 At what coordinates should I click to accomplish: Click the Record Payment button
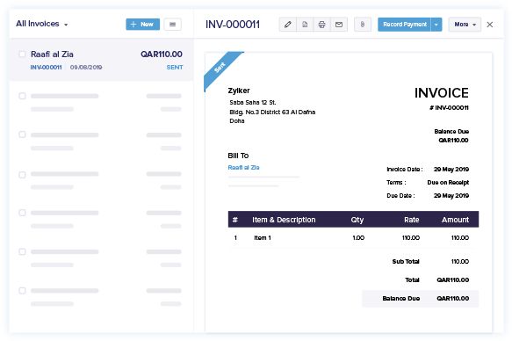point(404,25)
